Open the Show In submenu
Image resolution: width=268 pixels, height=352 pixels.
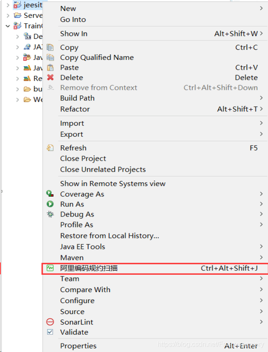click(155, 34)
